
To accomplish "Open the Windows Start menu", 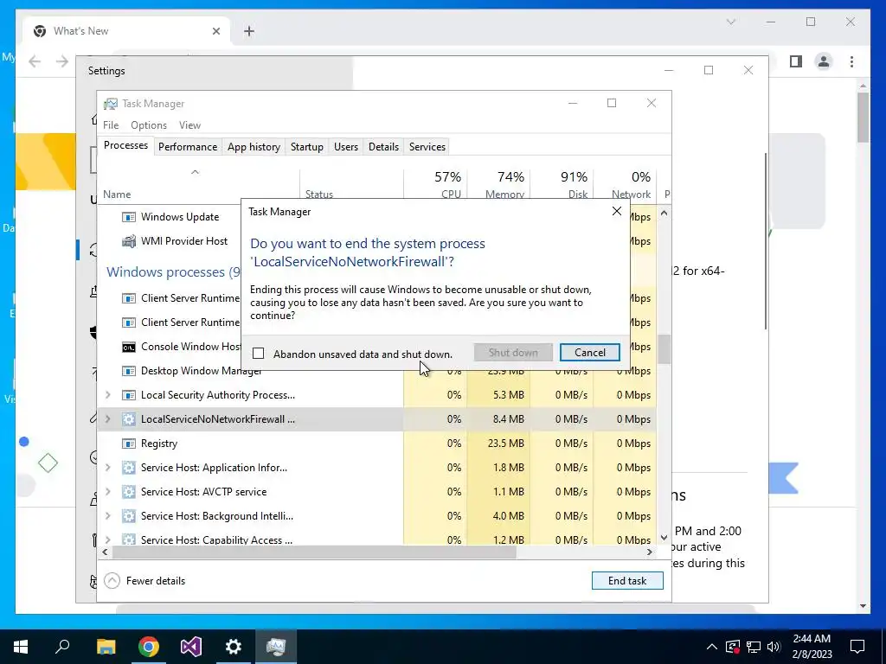I will (21, 647).
